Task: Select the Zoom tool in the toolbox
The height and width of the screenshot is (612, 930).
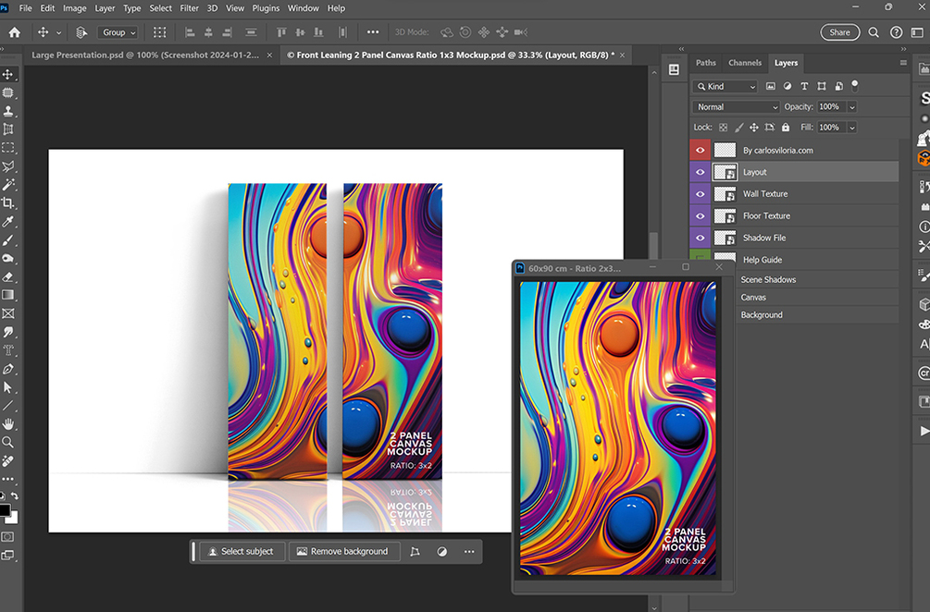Action: tap(8, 442)
